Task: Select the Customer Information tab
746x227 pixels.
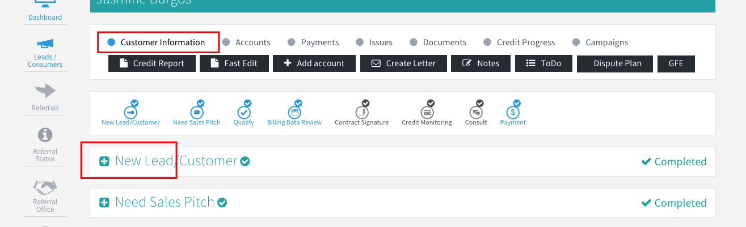Action: click(156, 42)
